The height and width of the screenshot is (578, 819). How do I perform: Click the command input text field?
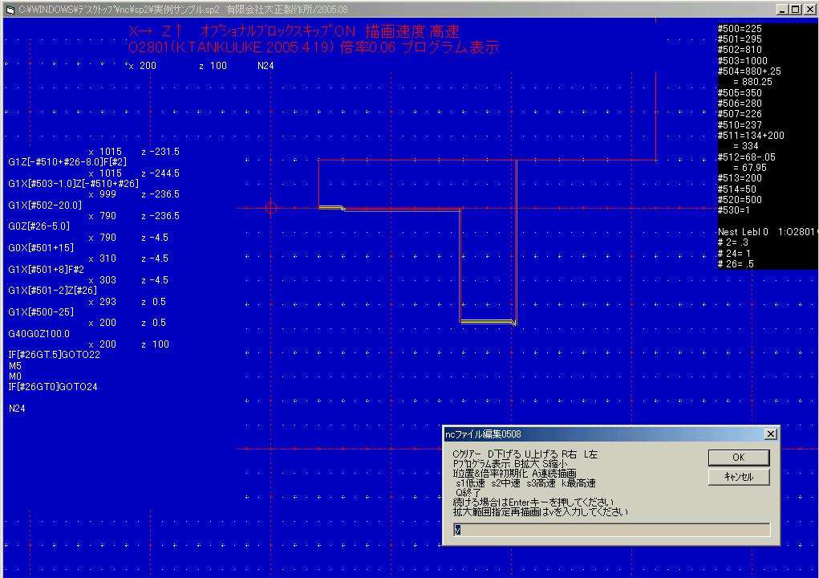(x=611, y=530)
